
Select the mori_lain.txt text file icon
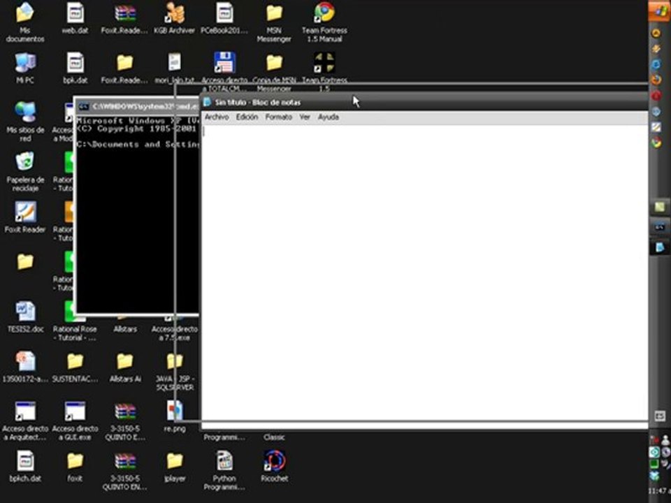(x=174, y=68)
